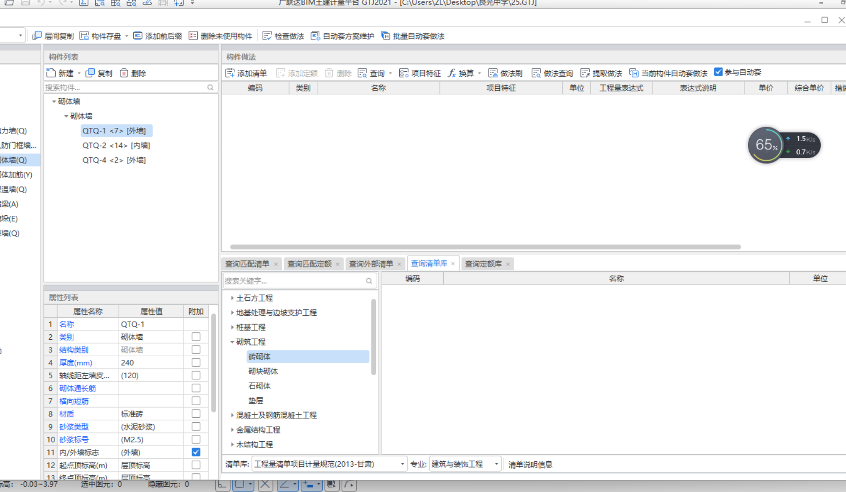Click the network speed widget showing 65%
This screenshot has width=846, height=492.
tap(784, 145)
